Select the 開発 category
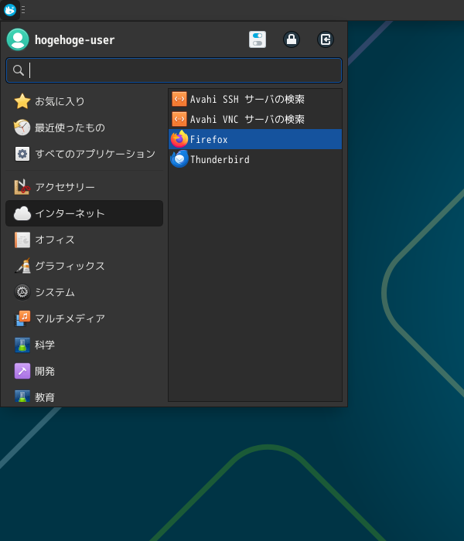Image resolution: width=464 pixels, height=541 pixels. point(84,370)
